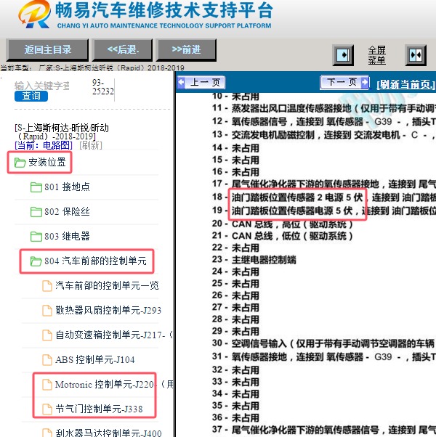Click the folder icon beside 801 接地点
This screenshot has height=437, width=436.
coord(36,187)
